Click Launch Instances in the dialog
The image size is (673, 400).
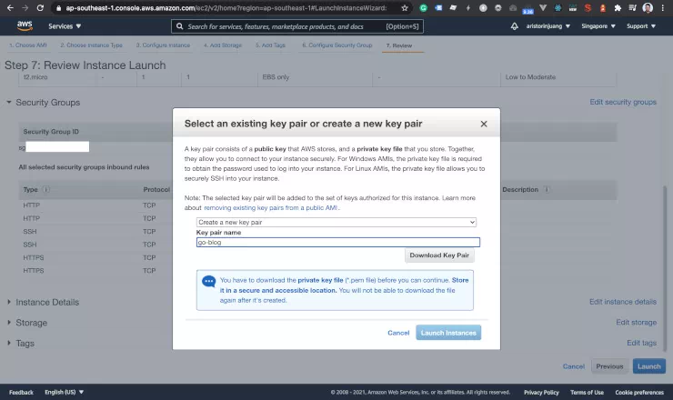pos(448,333)
